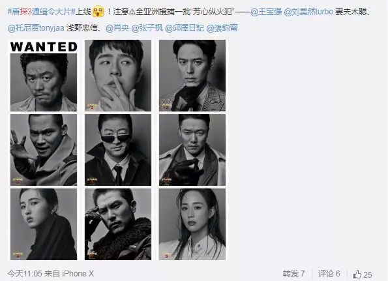Open @肖央 mention link
The image size is (388, 281).
[x=117, y=28]
